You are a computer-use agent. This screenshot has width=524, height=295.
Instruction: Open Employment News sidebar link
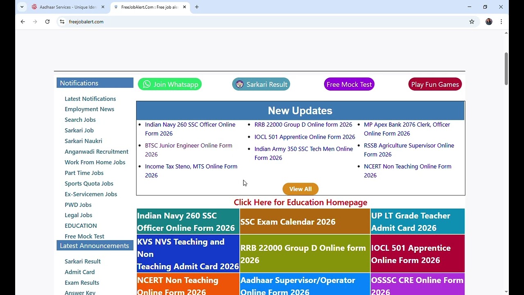click(x=89, y=109)
